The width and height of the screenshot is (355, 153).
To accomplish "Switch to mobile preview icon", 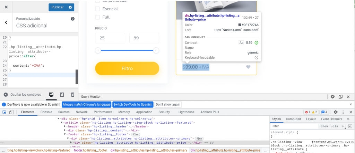I will click(73, 95).
